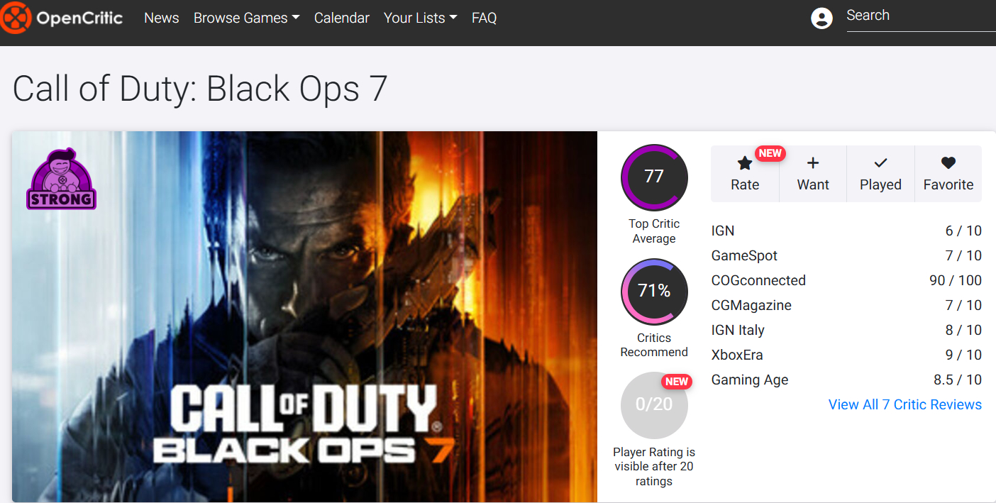The height and width of the screenshot is (503, 996).
Task: Open View All 7 Critic Reviews link
Action: point(905,404)
